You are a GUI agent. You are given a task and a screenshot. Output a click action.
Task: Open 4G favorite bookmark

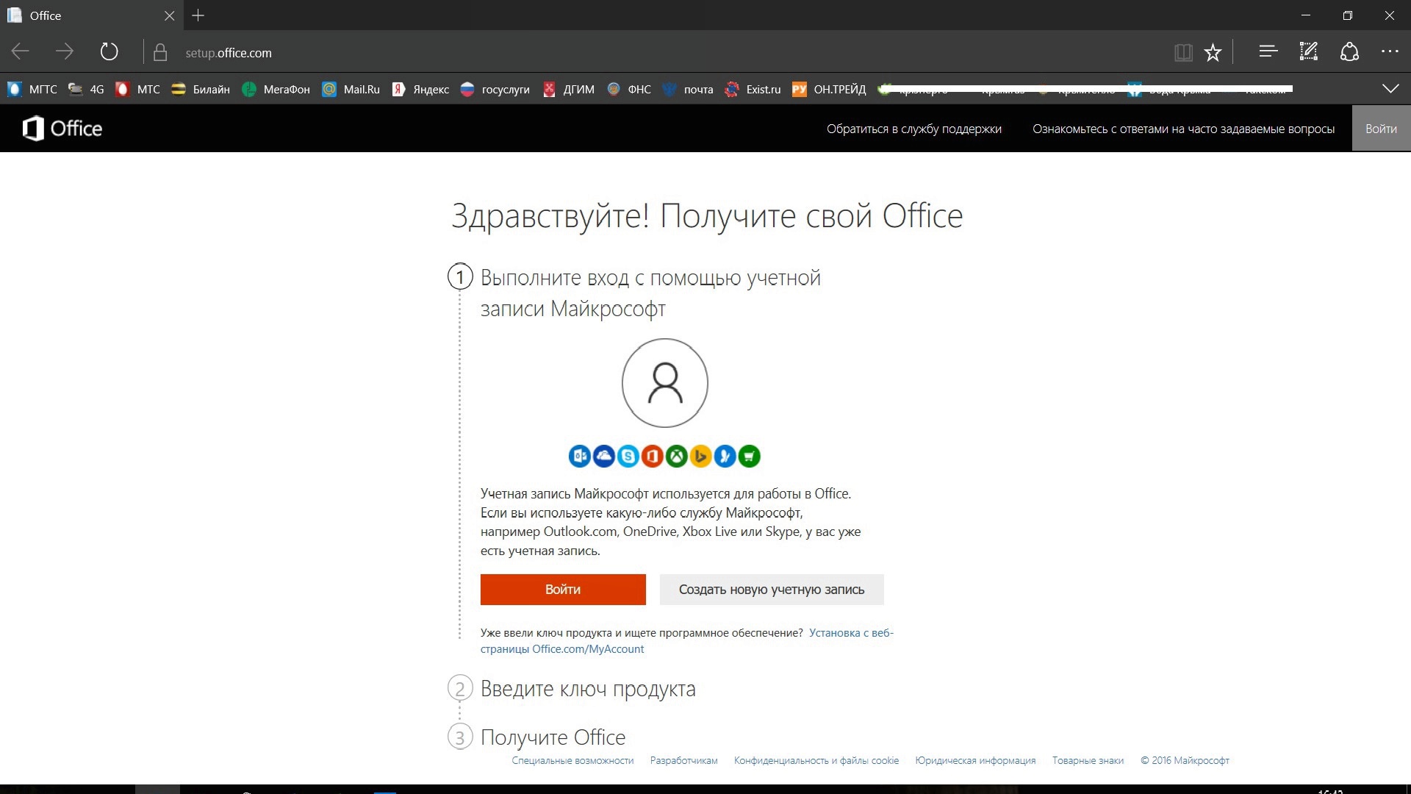point(86,90)
